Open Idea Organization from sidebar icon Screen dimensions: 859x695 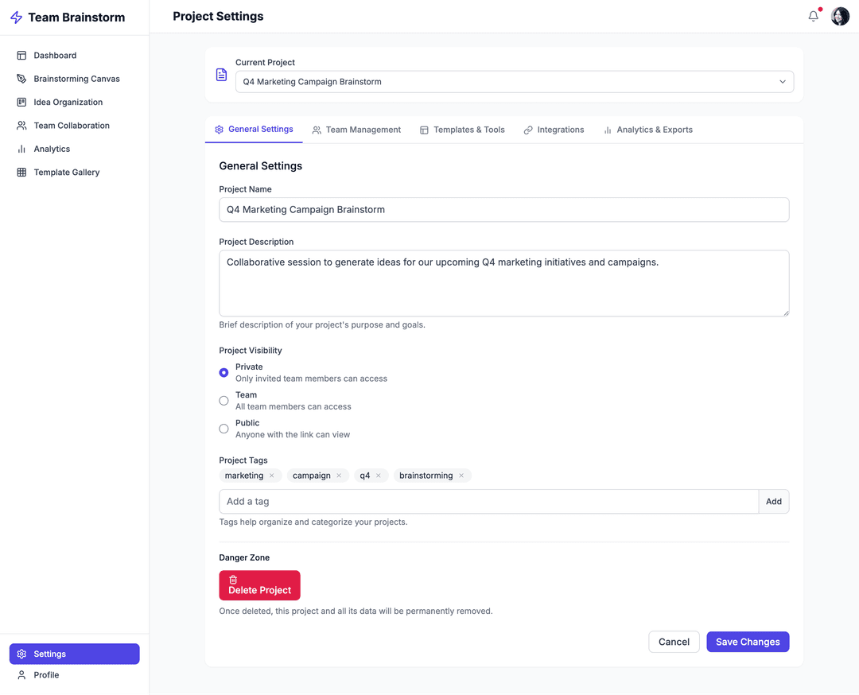(21, 102)
